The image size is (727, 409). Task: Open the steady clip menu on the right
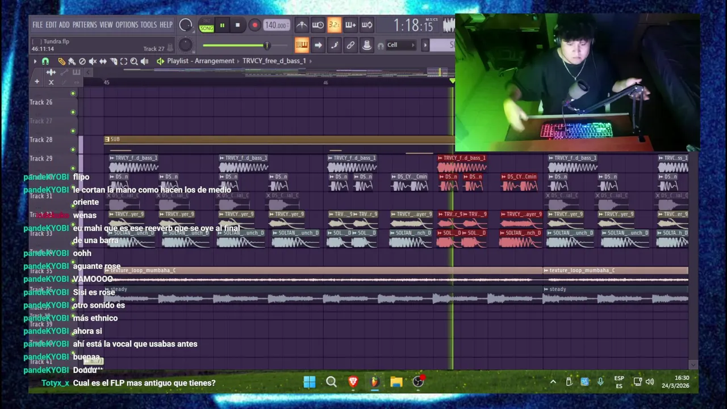(x=546, y=289)
